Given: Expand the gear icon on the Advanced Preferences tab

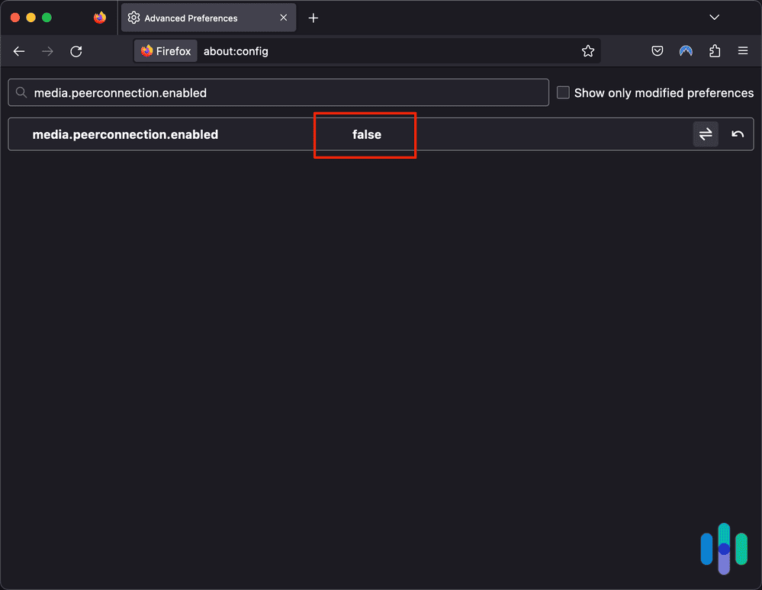Looking at the screenshot, I should pos(133,17).
